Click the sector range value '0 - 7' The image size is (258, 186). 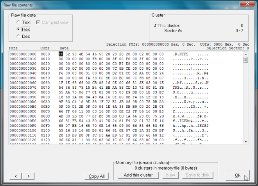pos(239,31)
